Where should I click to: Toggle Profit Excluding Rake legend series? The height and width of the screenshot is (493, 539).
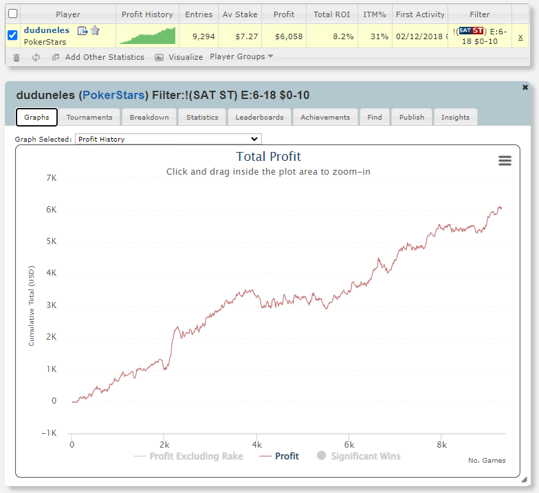coord(188,457)
